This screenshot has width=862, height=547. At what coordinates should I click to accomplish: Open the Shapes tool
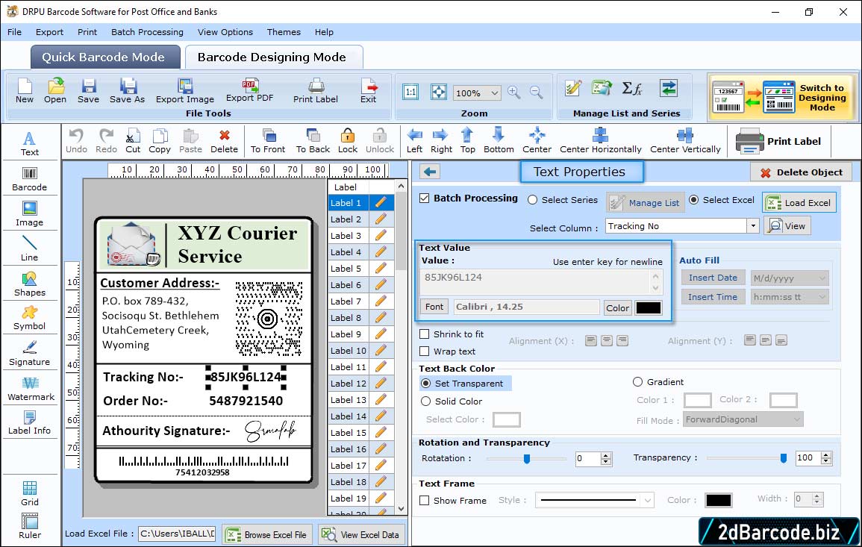coord(30,284)
